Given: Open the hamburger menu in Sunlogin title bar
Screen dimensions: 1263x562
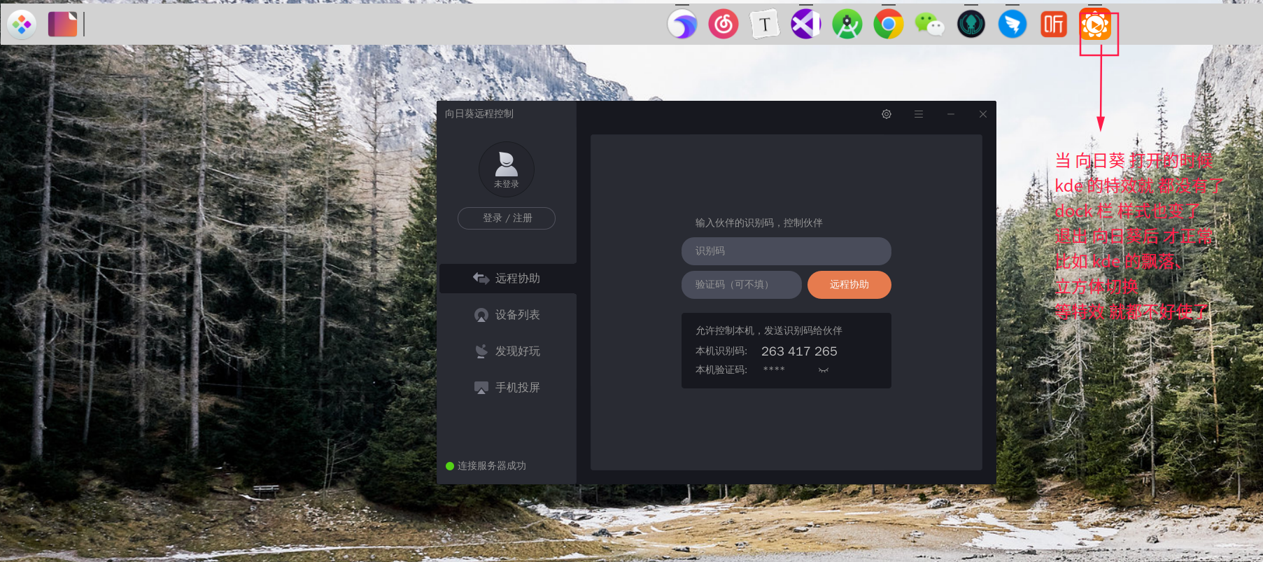Looking at the screenshot, I should tap(919, 114).
